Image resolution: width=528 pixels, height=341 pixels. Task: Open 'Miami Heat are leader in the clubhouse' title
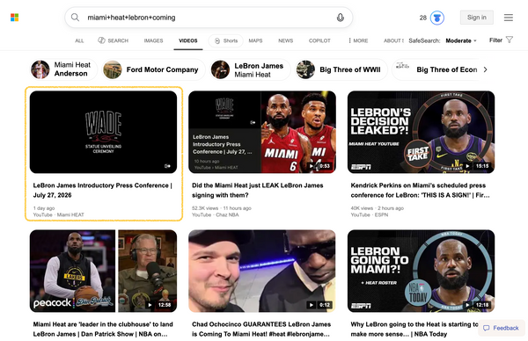click(x=103, y=330)
